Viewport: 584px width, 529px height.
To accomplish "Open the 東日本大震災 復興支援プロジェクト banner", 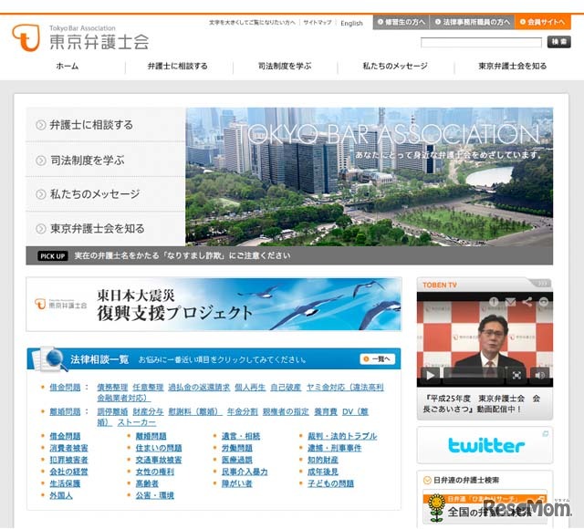I will click(214, 304).
